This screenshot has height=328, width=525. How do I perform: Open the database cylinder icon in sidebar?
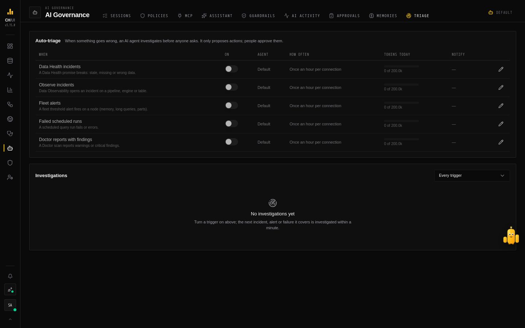coord(10,61)
